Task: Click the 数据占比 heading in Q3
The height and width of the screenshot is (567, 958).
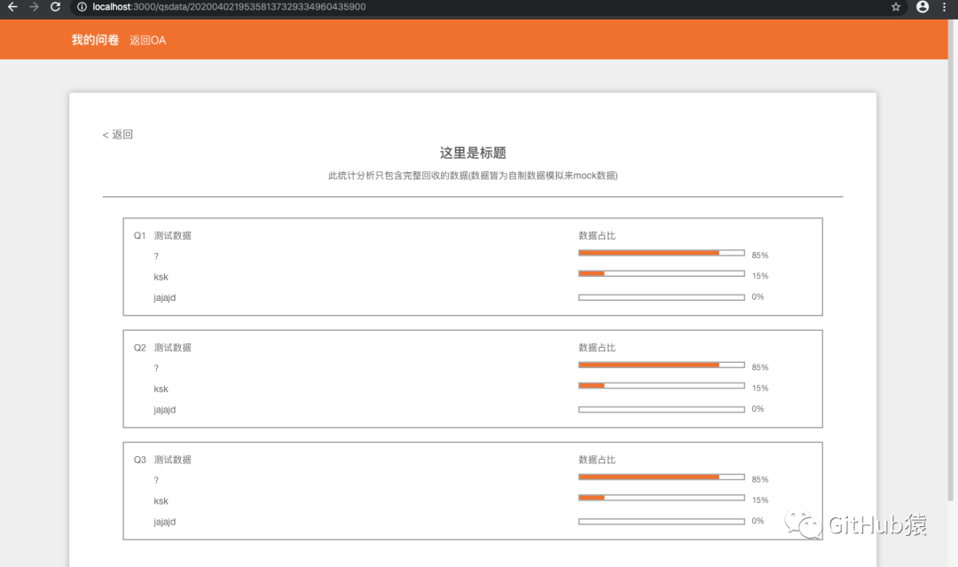Action: (x=597, y=460)
